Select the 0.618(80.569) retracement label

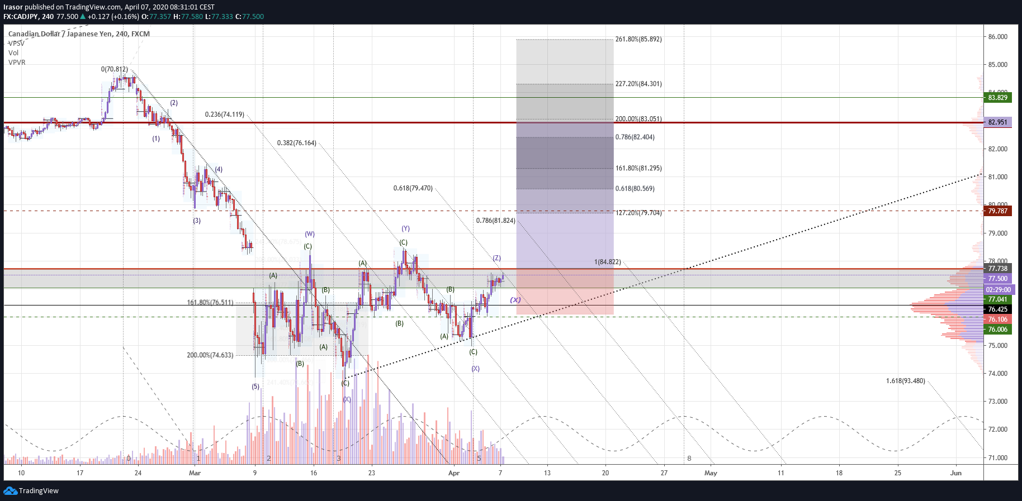[635, 189]
